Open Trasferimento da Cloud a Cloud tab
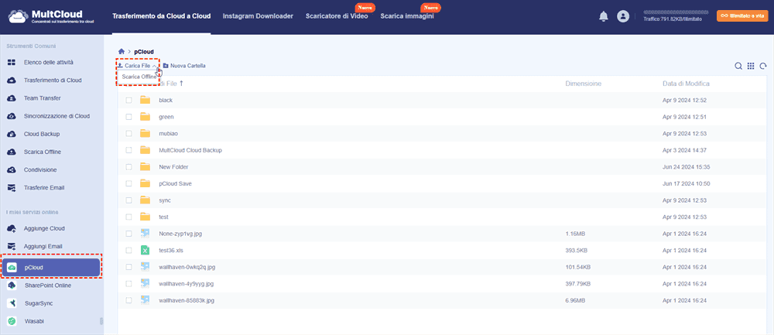The width and height of the screenshot is (774, 335). coord(162,16)
